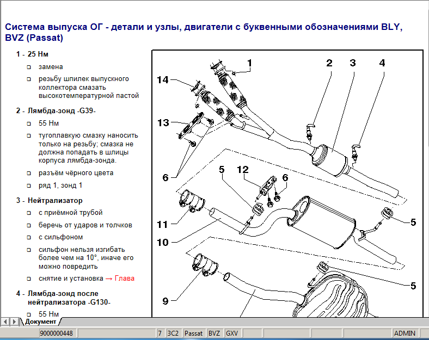
Task: Click the "2 - Лямбда-зонд -G39-" heading
Action: coord(56,111)
